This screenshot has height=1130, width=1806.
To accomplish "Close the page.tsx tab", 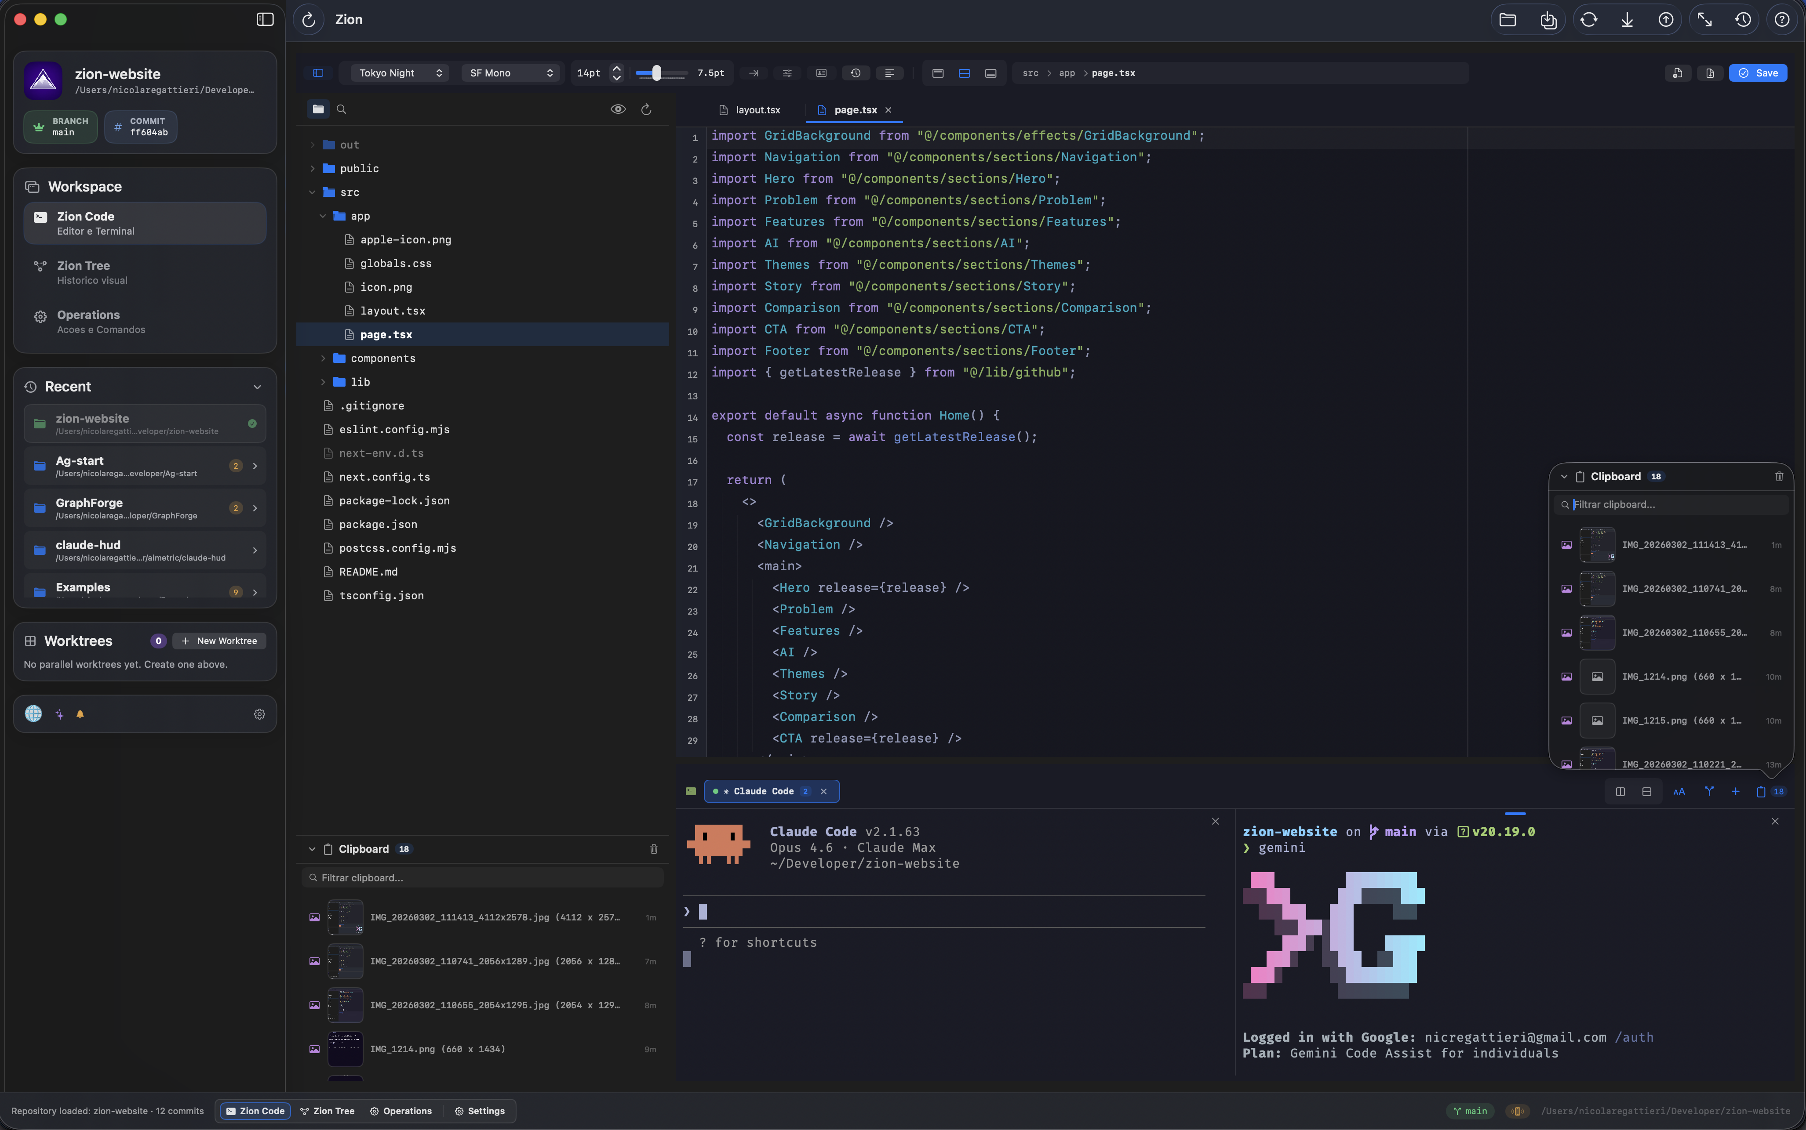I will click(888, 110).
